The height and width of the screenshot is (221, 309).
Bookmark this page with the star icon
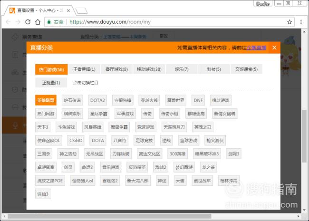[290, 22]
